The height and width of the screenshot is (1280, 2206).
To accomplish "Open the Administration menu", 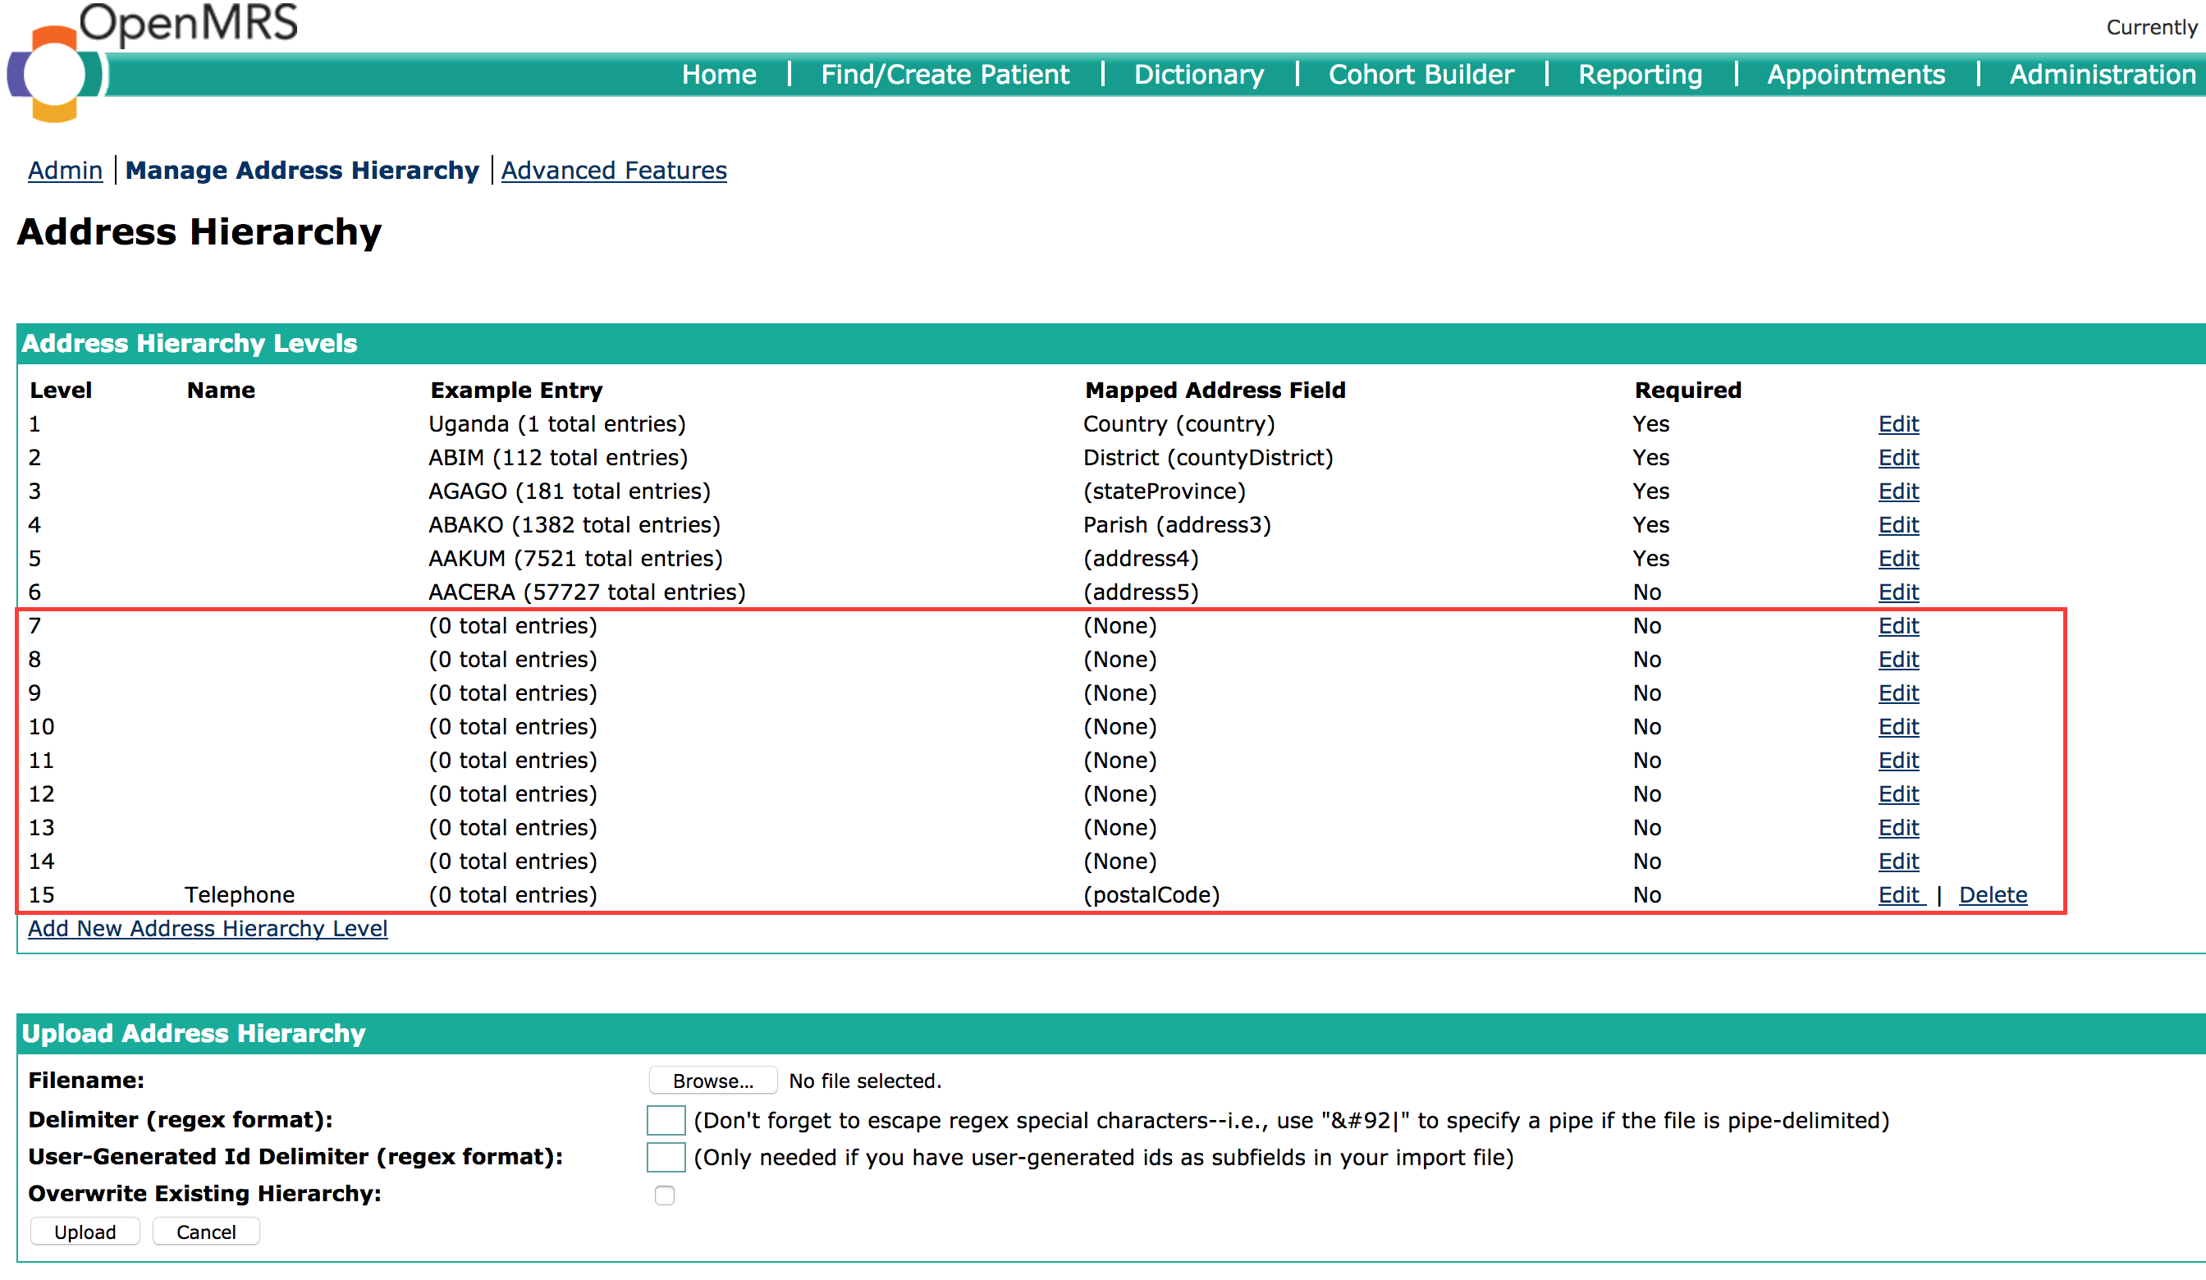I will point(2102,75).
